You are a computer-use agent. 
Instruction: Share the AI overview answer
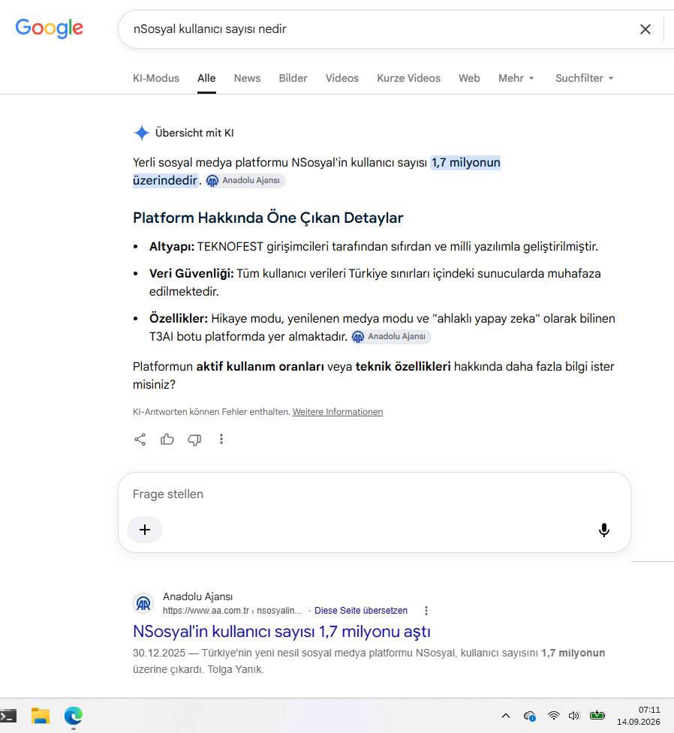[140, 439]
